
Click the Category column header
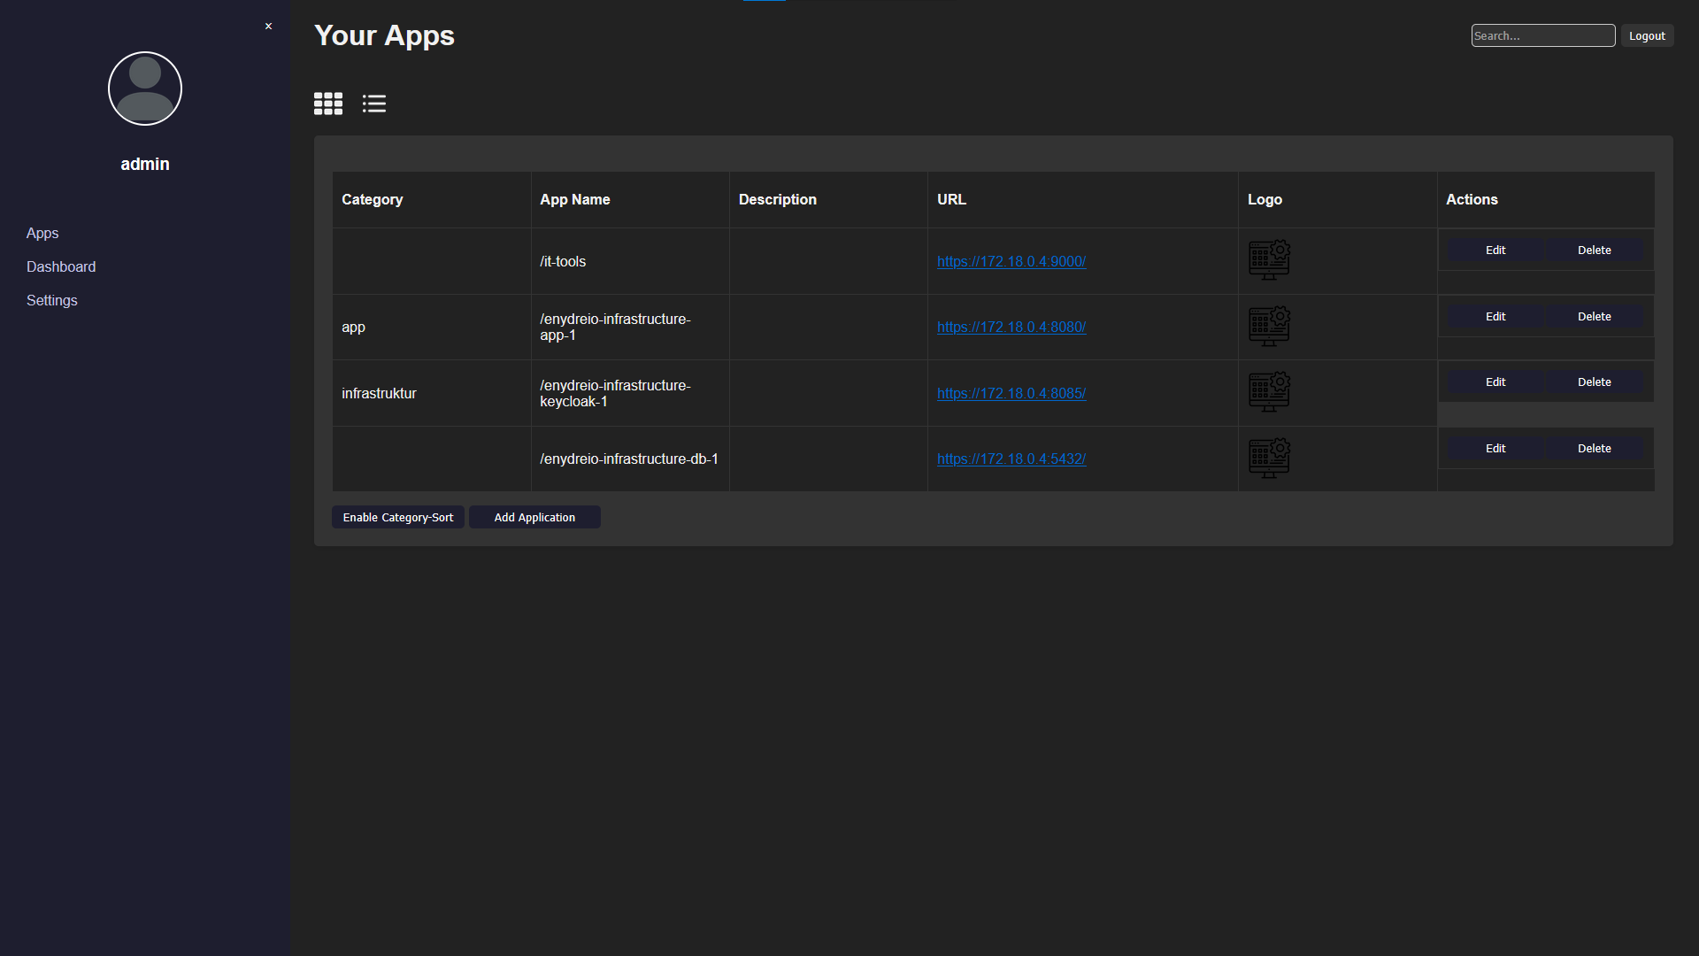point(432,199)
